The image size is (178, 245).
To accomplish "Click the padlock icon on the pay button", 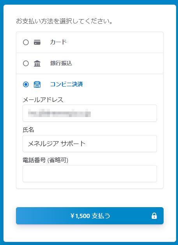I will tap(154, 216).
